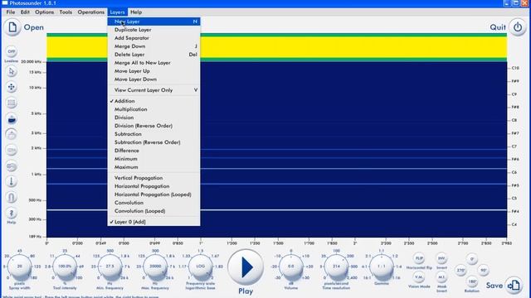Open the Options menu
Image resolution: width=531 pixels, height=298 pixels.
[44, 12]
